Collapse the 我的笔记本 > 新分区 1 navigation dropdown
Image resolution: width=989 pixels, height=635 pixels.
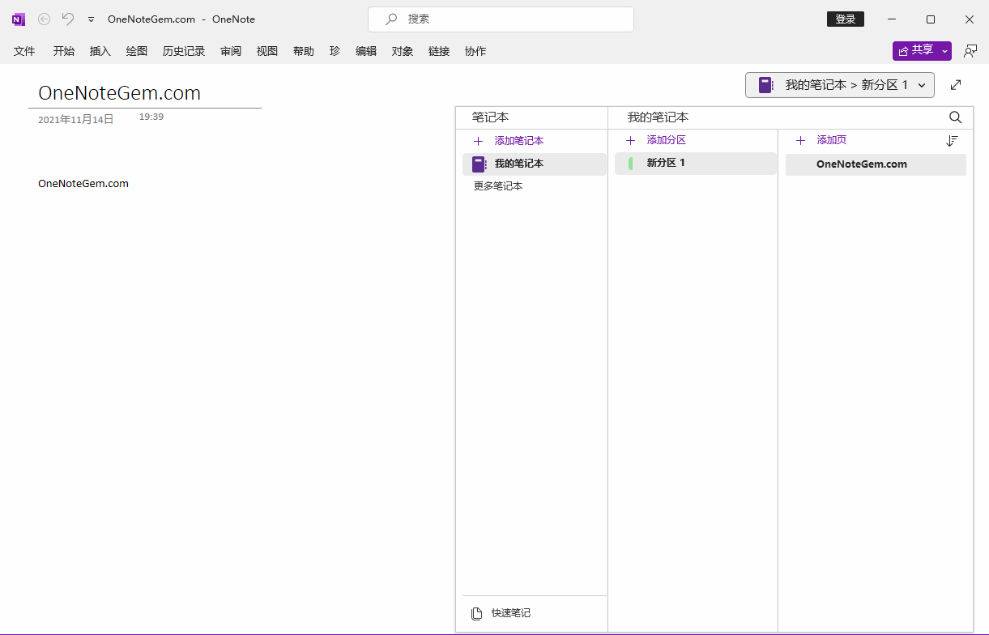click(840, 85)
